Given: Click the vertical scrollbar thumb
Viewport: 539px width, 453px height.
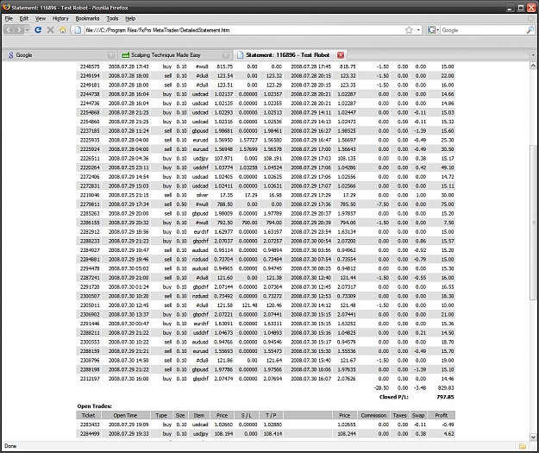Looking at the screenshot, I should (x=533, y=222).
